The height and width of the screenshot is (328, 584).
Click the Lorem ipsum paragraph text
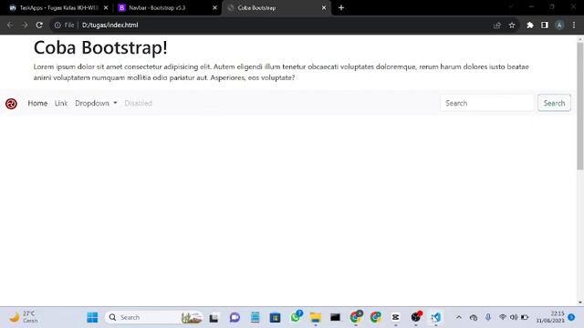[x=281, y=72]
